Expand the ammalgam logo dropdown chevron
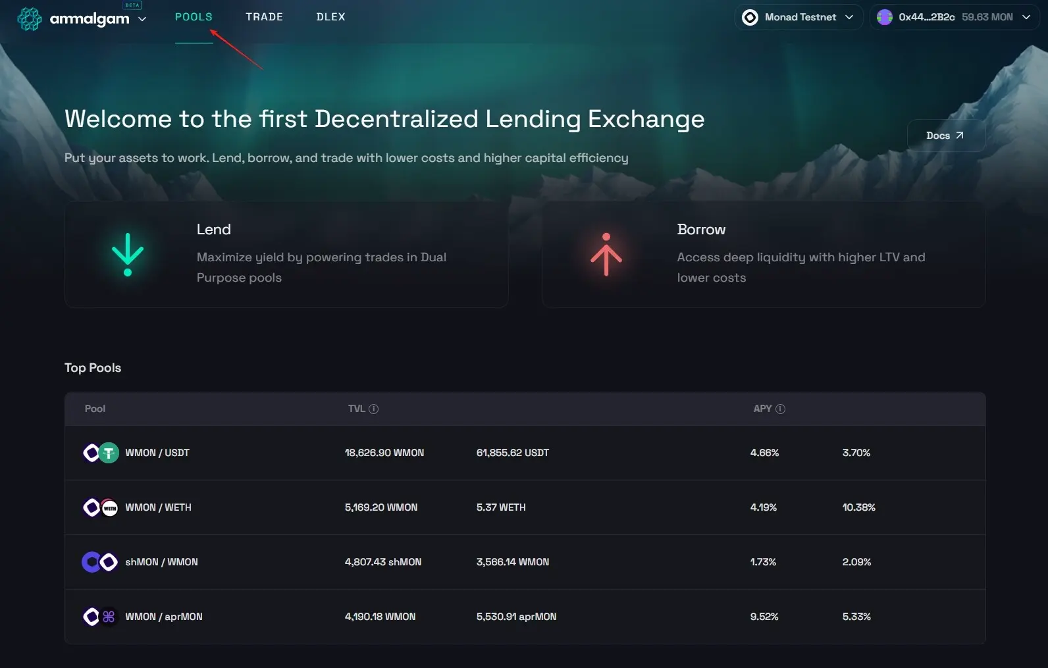 click(142, 19)
